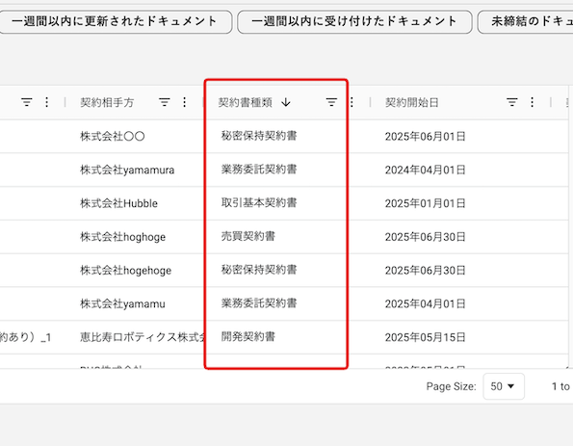The width and height of the screenshot is (573, 446).
Task: Click filter icon in 契約書種類 column header
Action: tap(331, 102)
